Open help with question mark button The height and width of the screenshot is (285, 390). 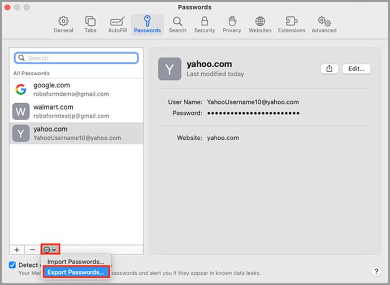376,271
